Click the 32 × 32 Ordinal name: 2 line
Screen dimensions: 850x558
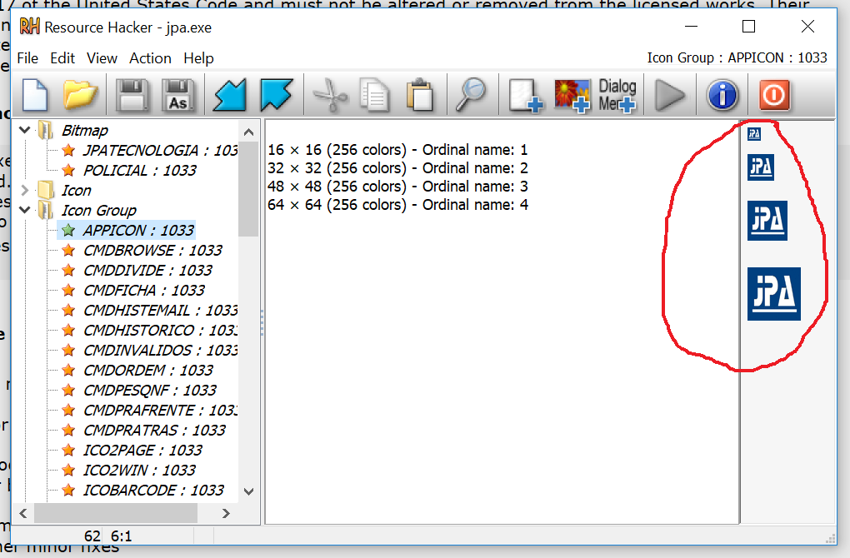(397, 168)
